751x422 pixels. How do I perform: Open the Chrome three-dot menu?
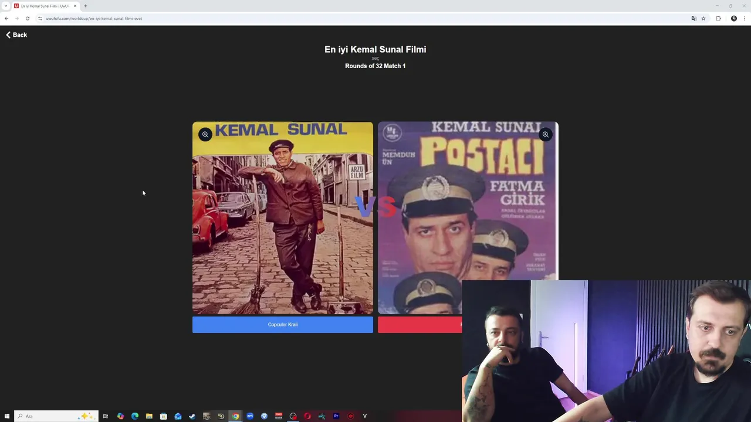click(x=745, y=18)
